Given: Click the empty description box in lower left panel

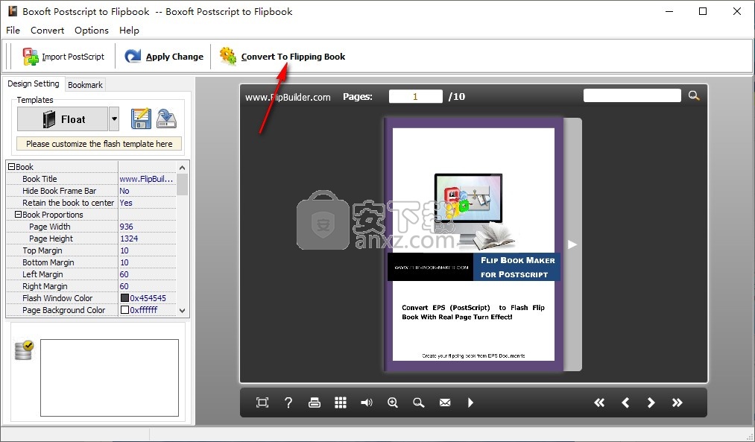Looking at the screenshot, I should [x=110, y=377].
